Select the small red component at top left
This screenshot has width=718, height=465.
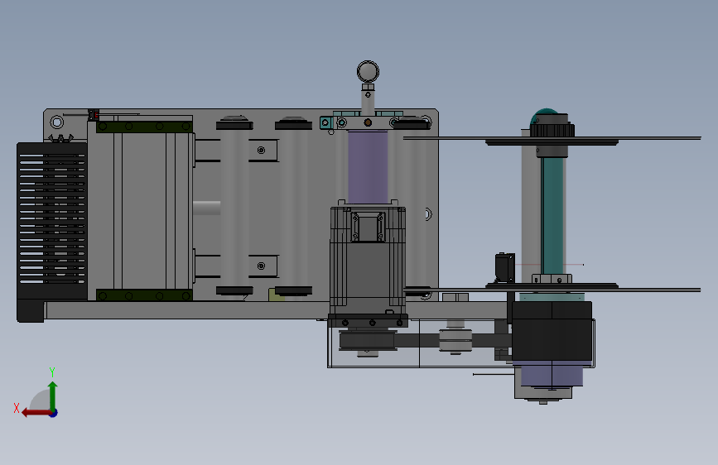coord(96,115)
